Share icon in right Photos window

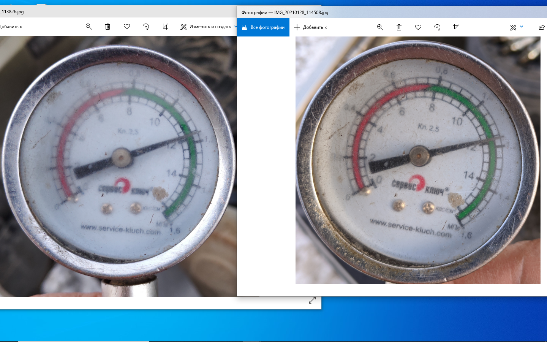pyautogui.click(x=542, y=27)
